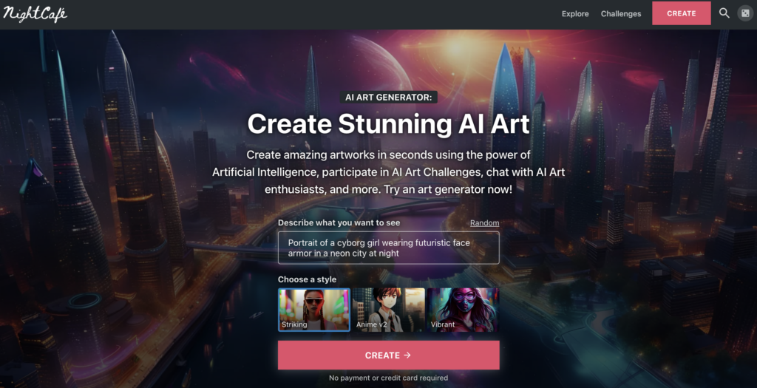The height and width of the screenshot is (388, 757).
Task: Choose the Anime v2 style
Action: click(389, 310)
